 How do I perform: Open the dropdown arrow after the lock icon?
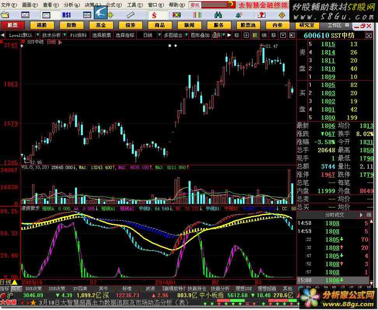[x=224, y=35]
